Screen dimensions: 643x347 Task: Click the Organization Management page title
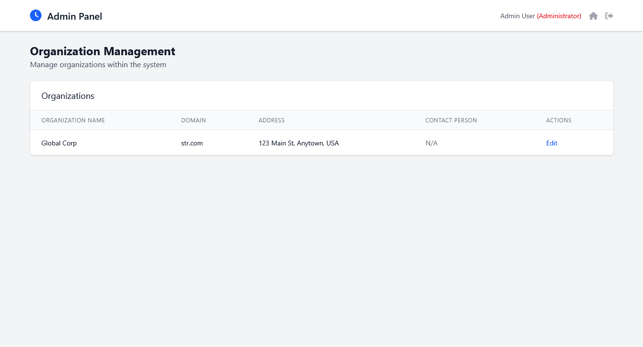[x=102, y=51]
